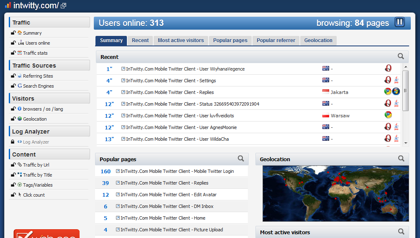Open the User WildaCha recent entry
The image size is (420, 238).
(177, 139)
